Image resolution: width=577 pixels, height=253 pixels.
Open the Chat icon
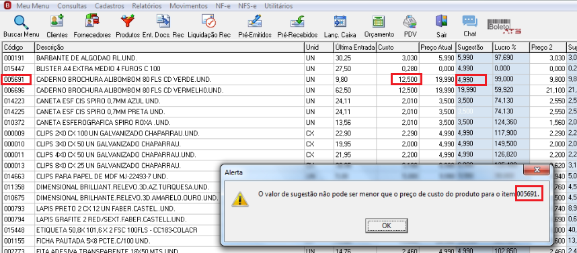tap(469, 21)
